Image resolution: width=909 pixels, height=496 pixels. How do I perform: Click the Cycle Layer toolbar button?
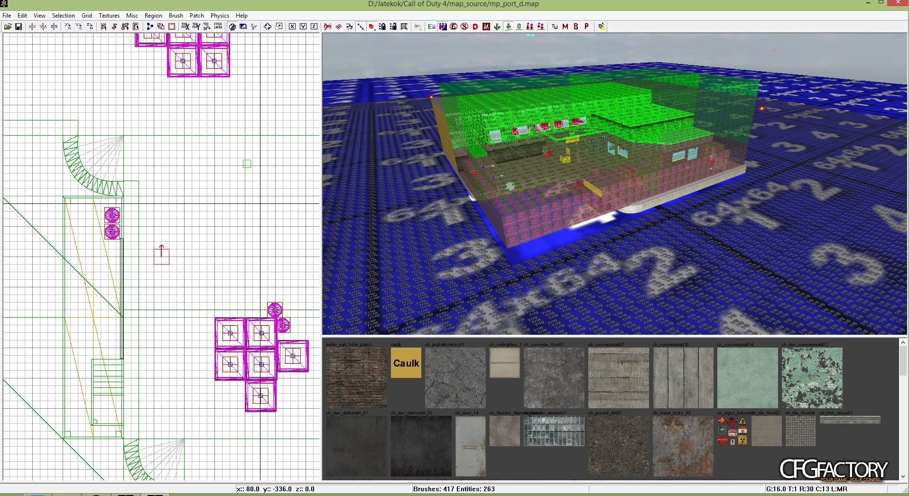(x=218, y=27)
